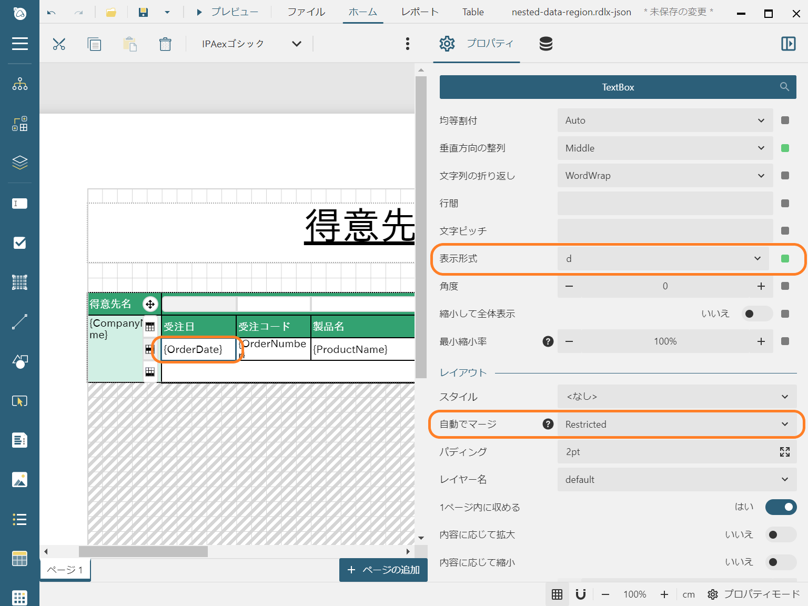Viewport: 808px width, 606px height.
Task: Collapse the properties side panel
Action: pyautogui.click(x=788, y=44)
